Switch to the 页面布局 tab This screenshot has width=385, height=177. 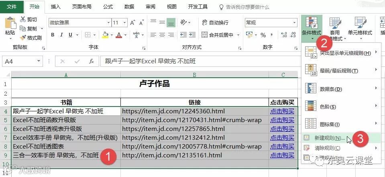[81, 7]
